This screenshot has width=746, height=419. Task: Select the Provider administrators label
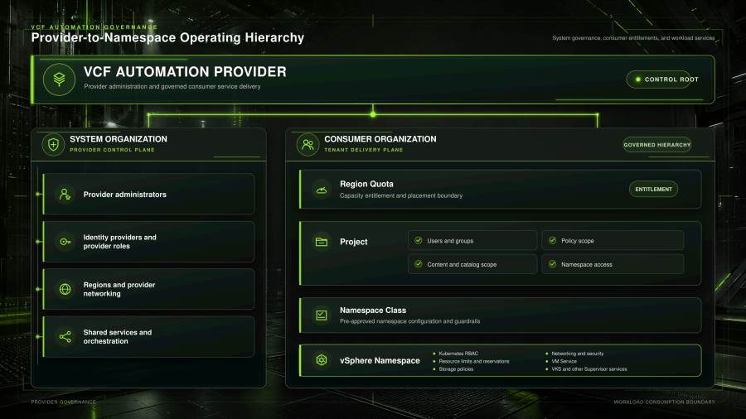[124, 195]
